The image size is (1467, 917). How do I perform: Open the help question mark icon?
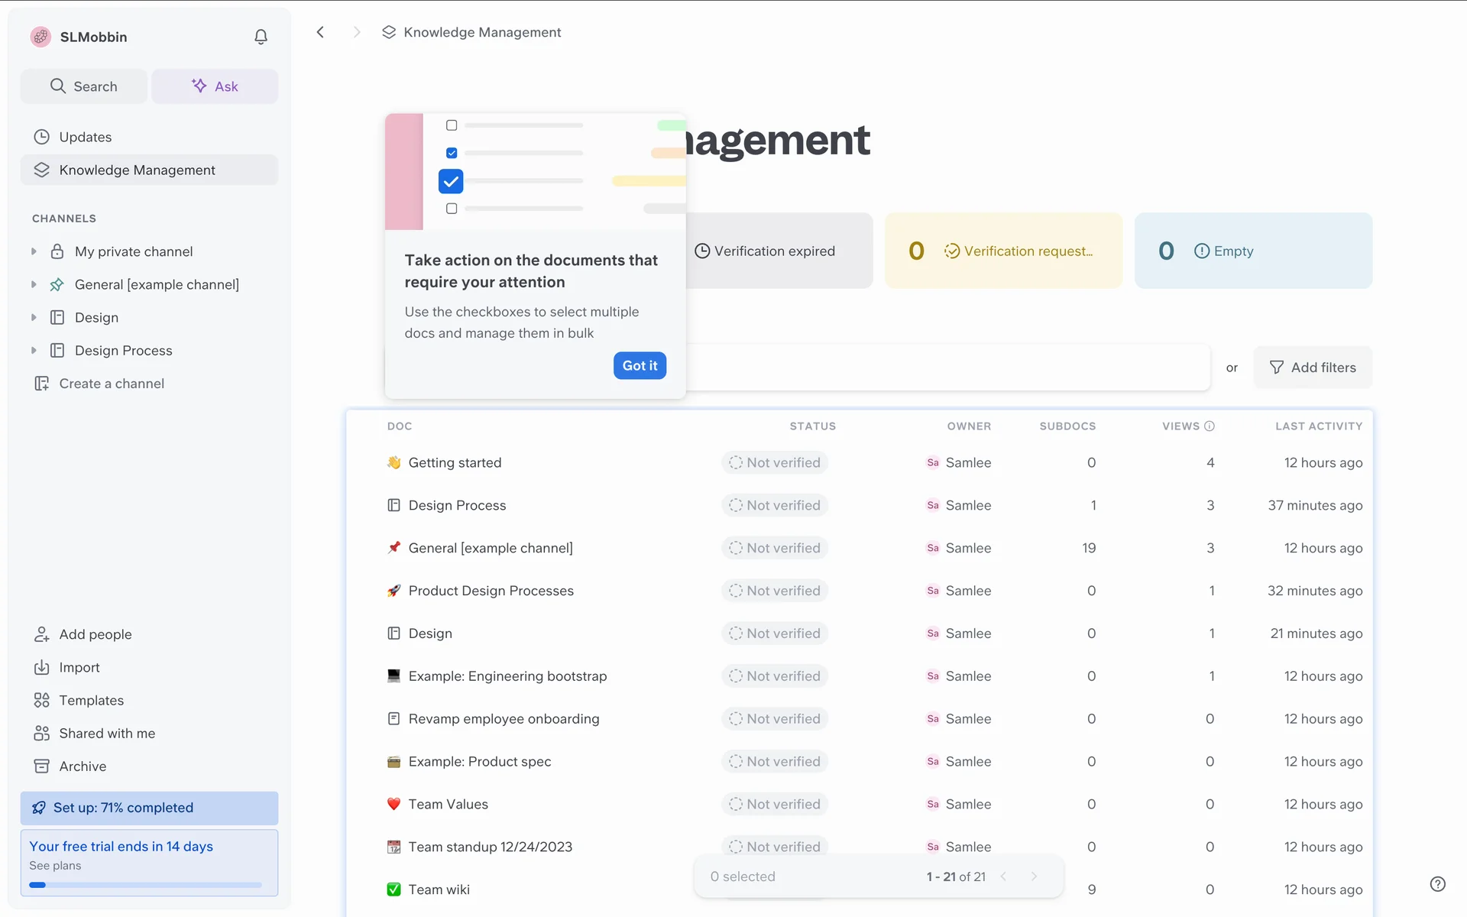click(x=1437, y=883)
